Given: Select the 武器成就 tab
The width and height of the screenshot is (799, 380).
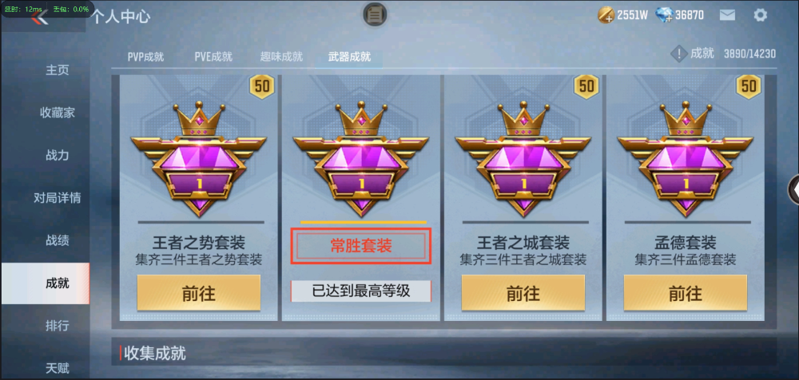Looking at the screenshot, I should point(349,57).
